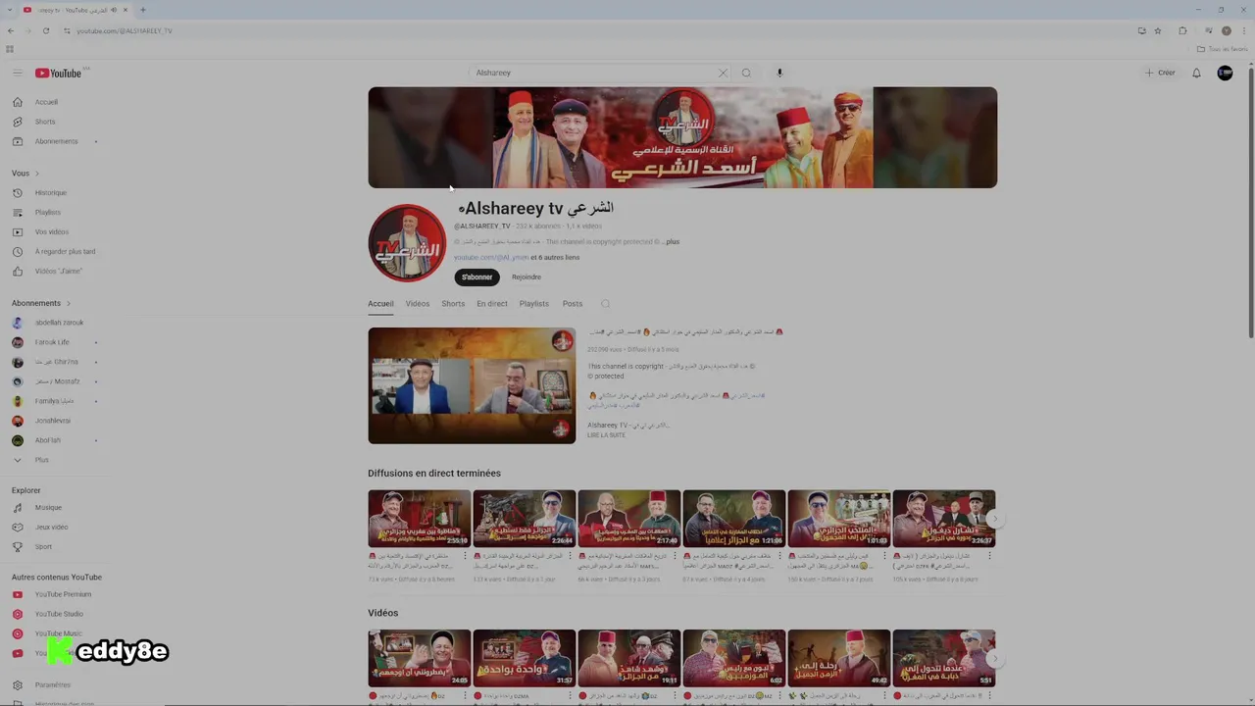This screenshot has width=1255, height=706.
Task: Open À regarder plus tard
Action: [65, 251]
